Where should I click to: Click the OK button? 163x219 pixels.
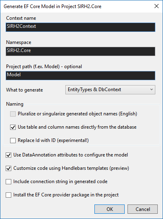click(109, 209)
